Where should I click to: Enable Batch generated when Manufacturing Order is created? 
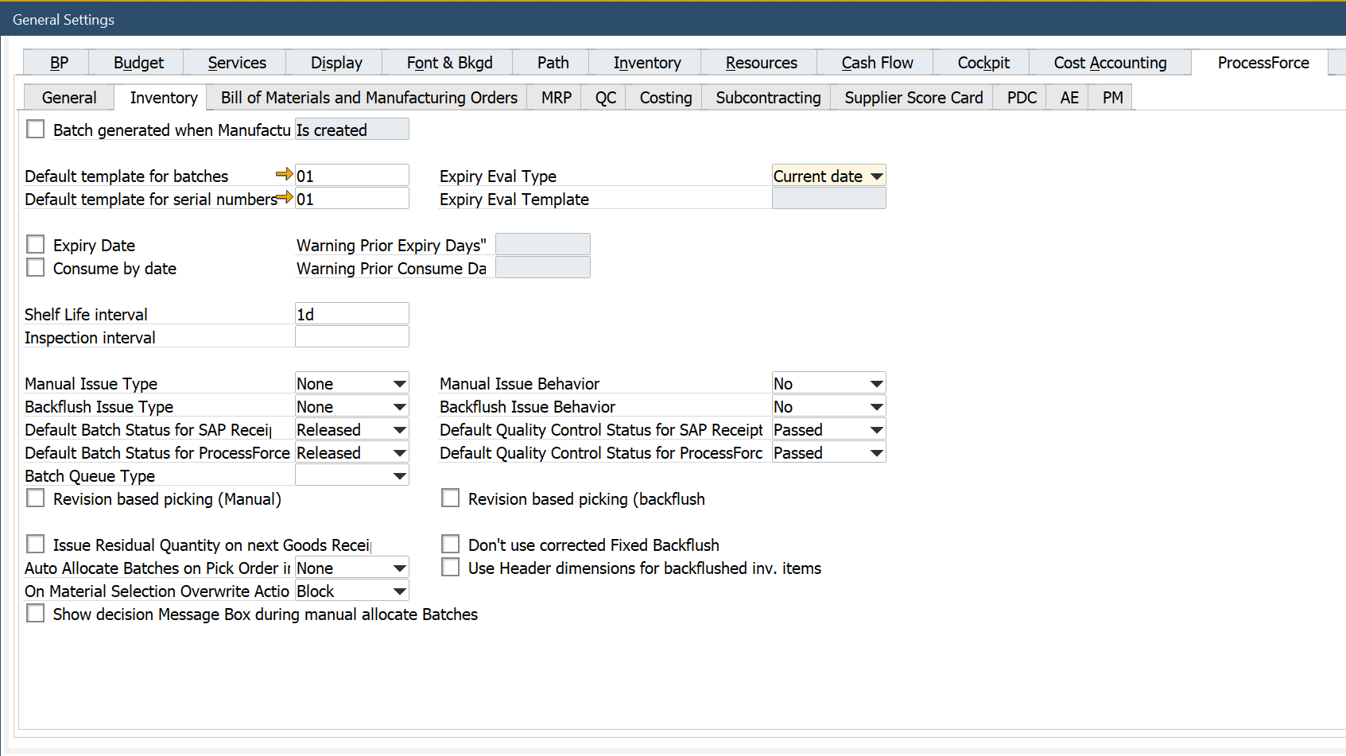(35, 128)
